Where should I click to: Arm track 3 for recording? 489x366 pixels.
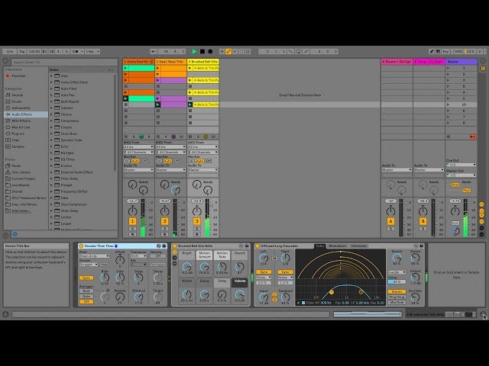point(197,234)
